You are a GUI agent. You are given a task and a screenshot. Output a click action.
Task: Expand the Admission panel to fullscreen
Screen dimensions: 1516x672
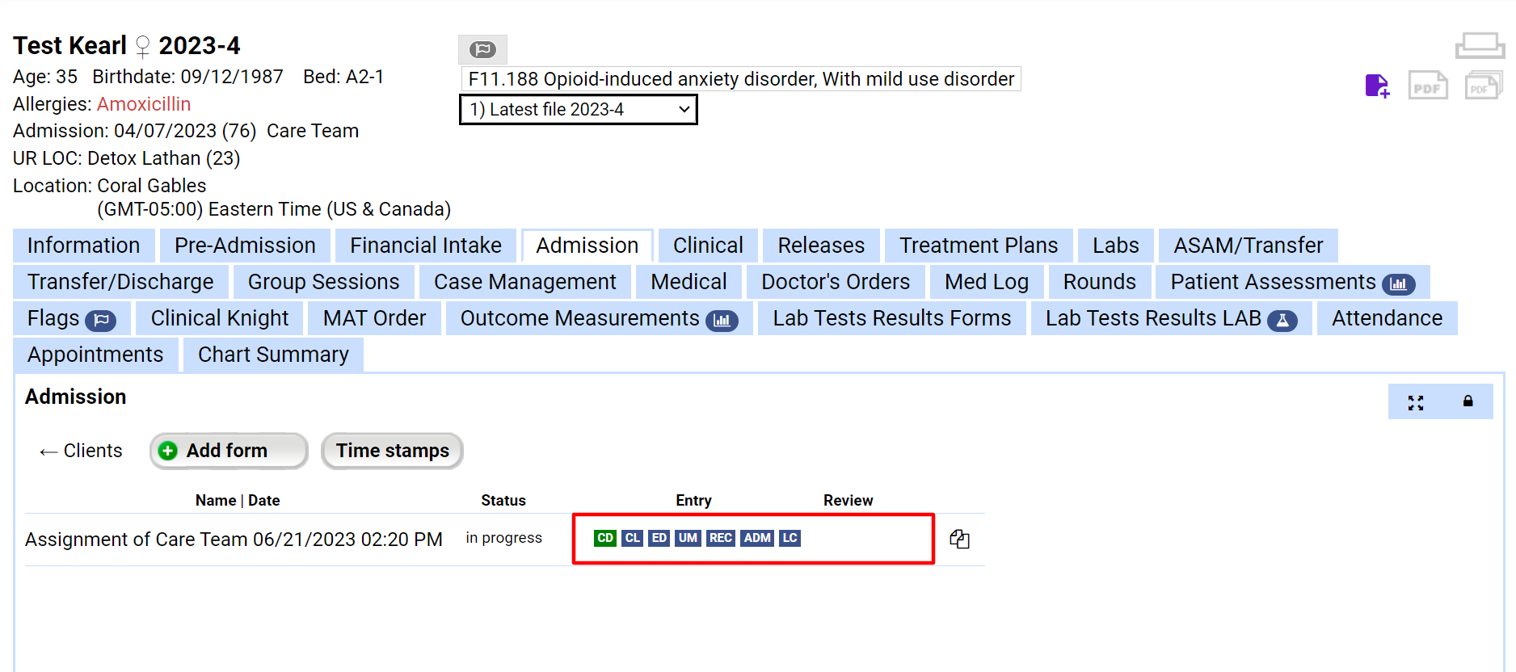pos(1415,402)
